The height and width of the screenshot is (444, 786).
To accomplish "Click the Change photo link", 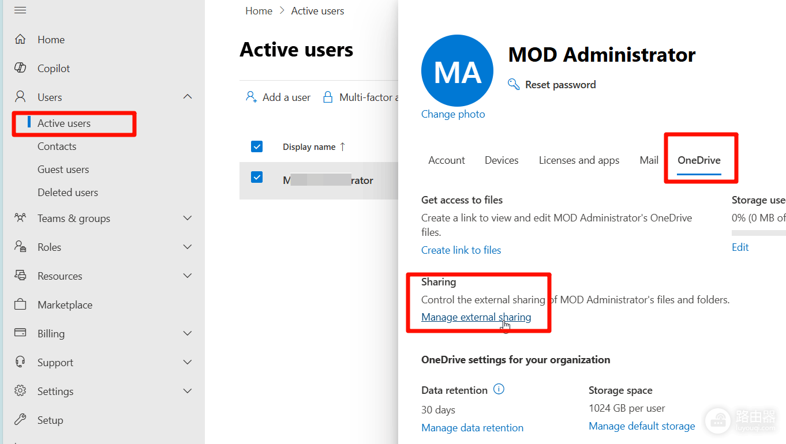I will (453, 114).
